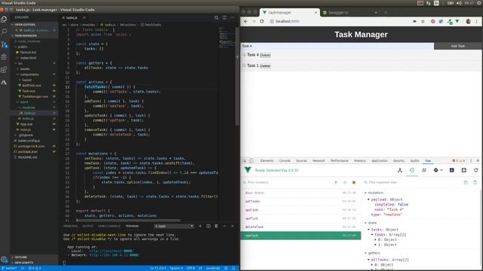Toggle Vuex mutation recording
Viewport: 483px width, 271px height.
(x=354, y=182)
